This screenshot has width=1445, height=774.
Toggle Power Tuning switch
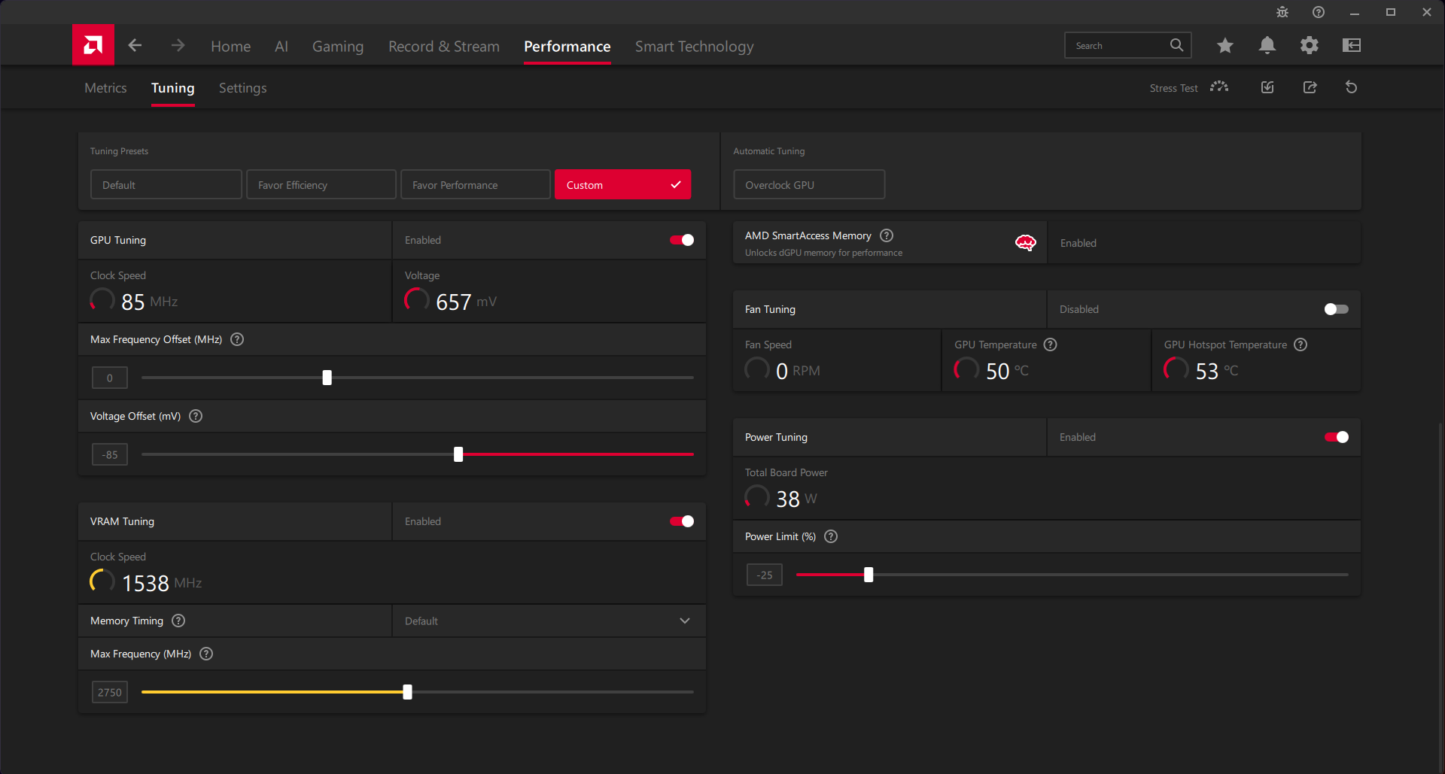[1337, 437]
